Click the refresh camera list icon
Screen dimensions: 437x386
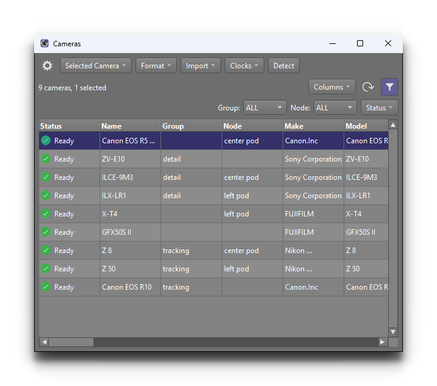click(368, 87)
